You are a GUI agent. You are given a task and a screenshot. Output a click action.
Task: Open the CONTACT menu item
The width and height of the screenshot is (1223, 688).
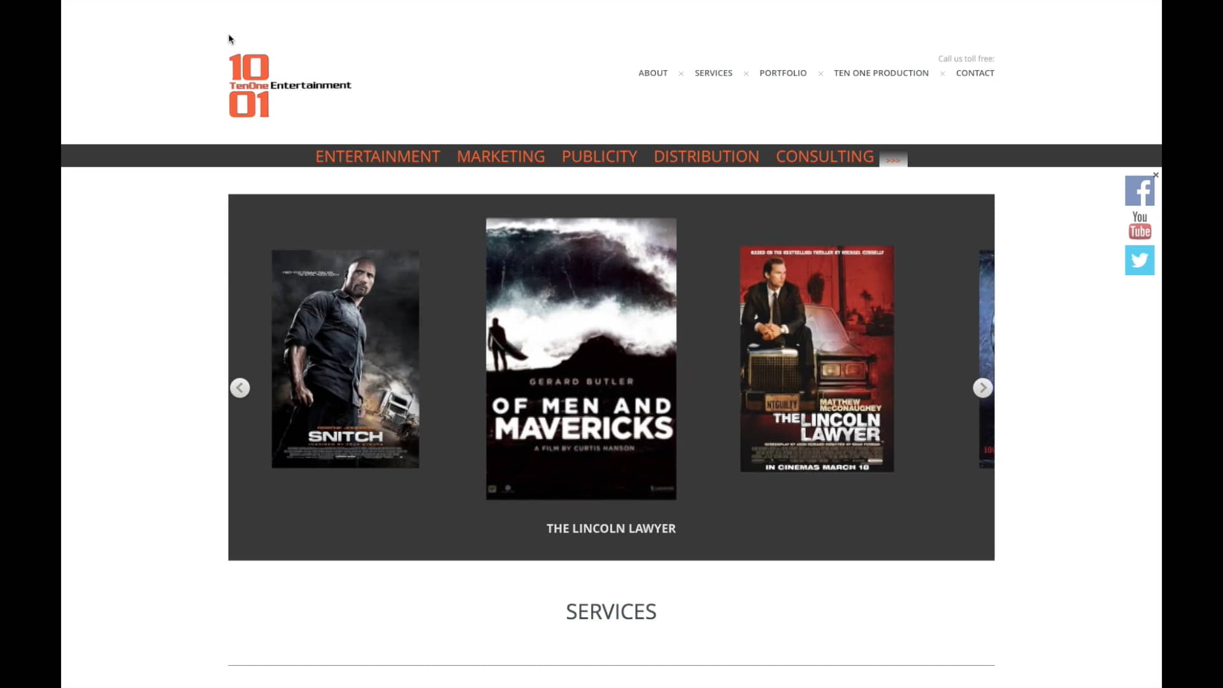click(x=975, y=73)
